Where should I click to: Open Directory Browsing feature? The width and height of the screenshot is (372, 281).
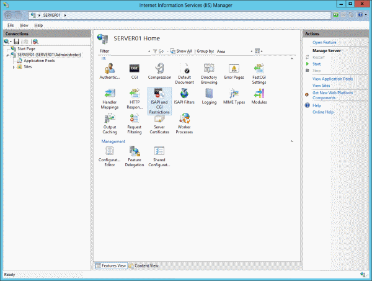click(x=209, y=74)
